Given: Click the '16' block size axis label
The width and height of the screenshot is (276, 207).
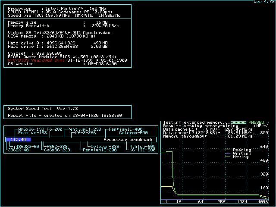Looking at the screenshot, I should click(179, 202).
